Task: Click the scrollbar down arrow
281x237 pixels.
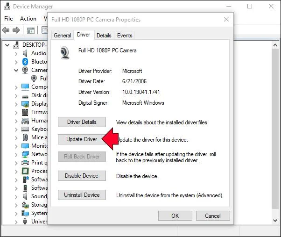Action: point(275,221)
